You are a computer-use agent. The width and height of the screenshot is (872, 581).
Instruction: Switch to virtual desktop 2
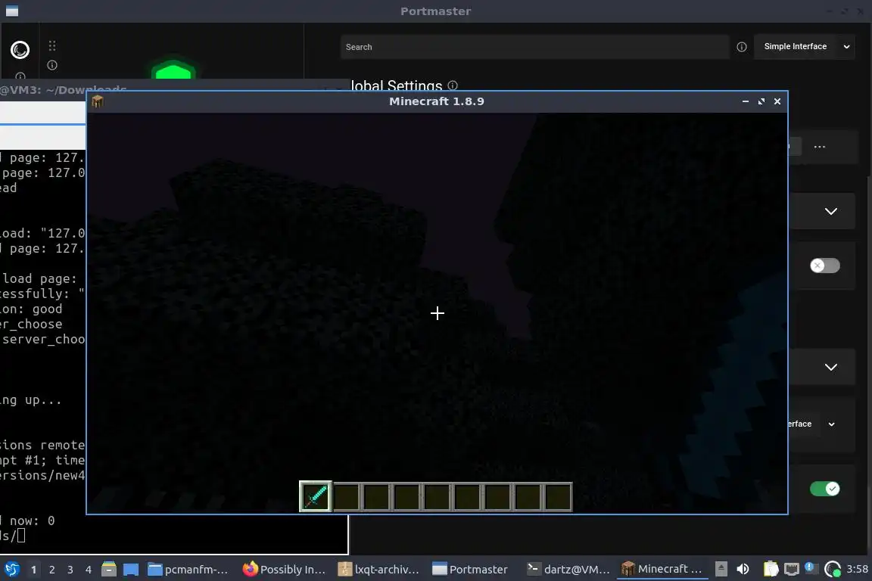[x=51, y=570]
